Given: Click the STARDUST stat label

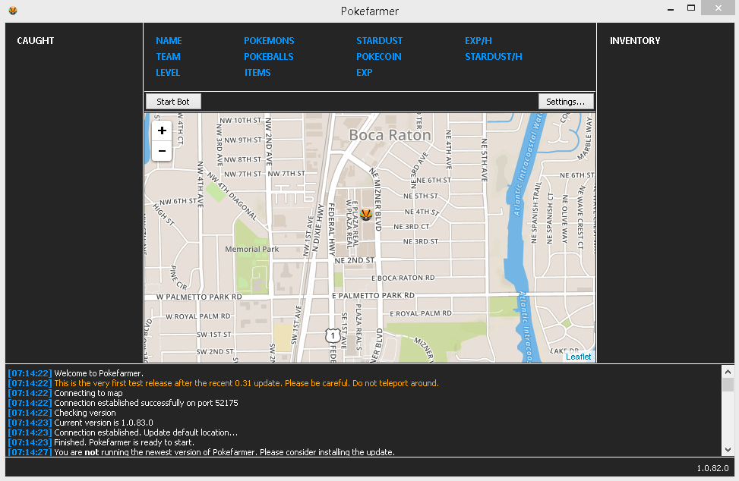Looking at the screenshot, I should (380, 41).
